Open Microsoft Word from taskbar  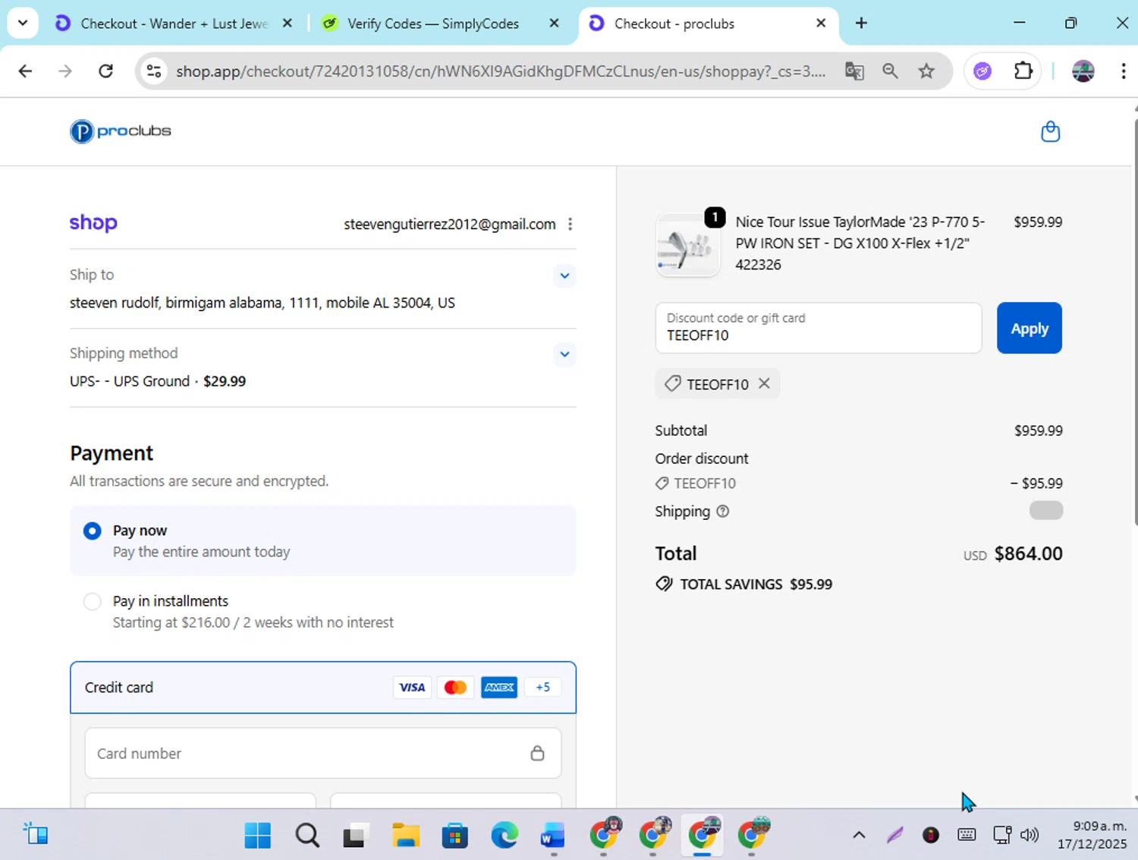point(553,835)
